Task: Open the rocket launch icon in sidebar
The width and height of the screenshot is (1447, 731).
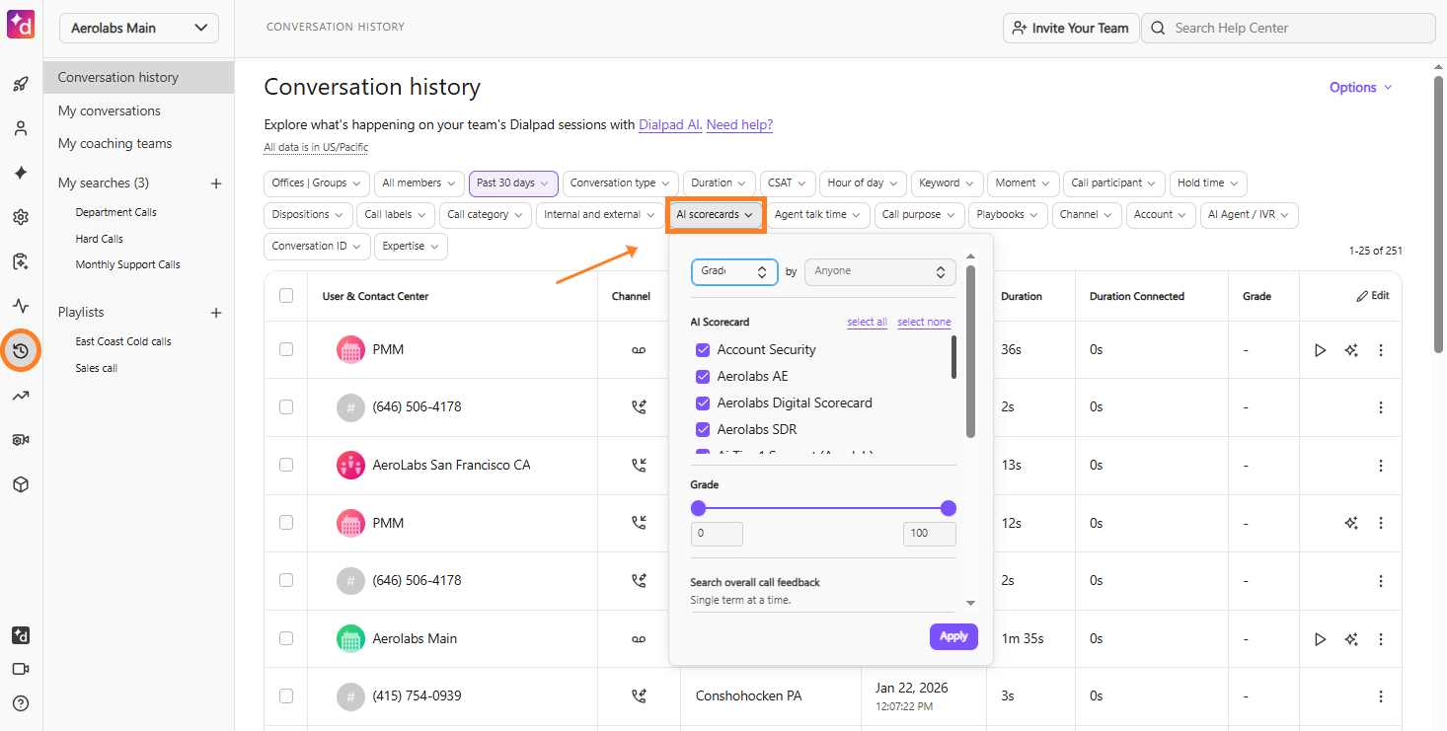Action: pos(21,84)
